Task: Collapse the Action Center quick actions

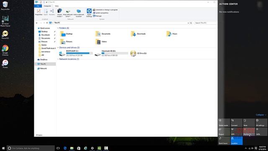Action: tap(261, 115)
